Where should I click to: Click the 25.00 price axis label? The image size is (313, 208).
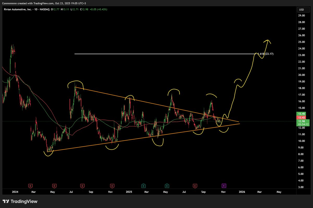click(302, 42)
